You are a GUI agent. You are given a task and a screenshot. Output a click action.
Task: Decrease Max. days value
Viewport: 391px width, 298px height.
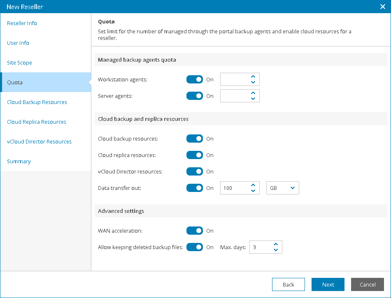click(275, 250)
